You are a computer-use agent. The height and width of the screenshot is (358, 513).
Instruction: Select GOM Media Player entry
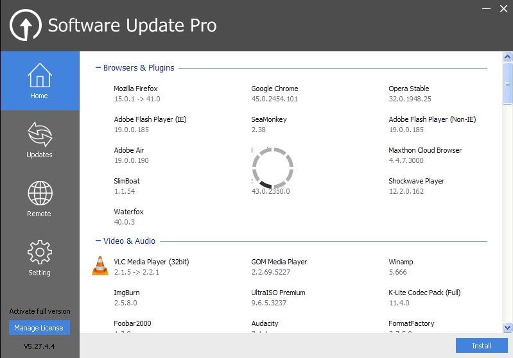(x=279, y=262)
